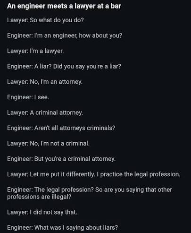Click the last 'Engineer:' speaker label
This screenshot has height=233, width=191.
click(x=20, y=228)
